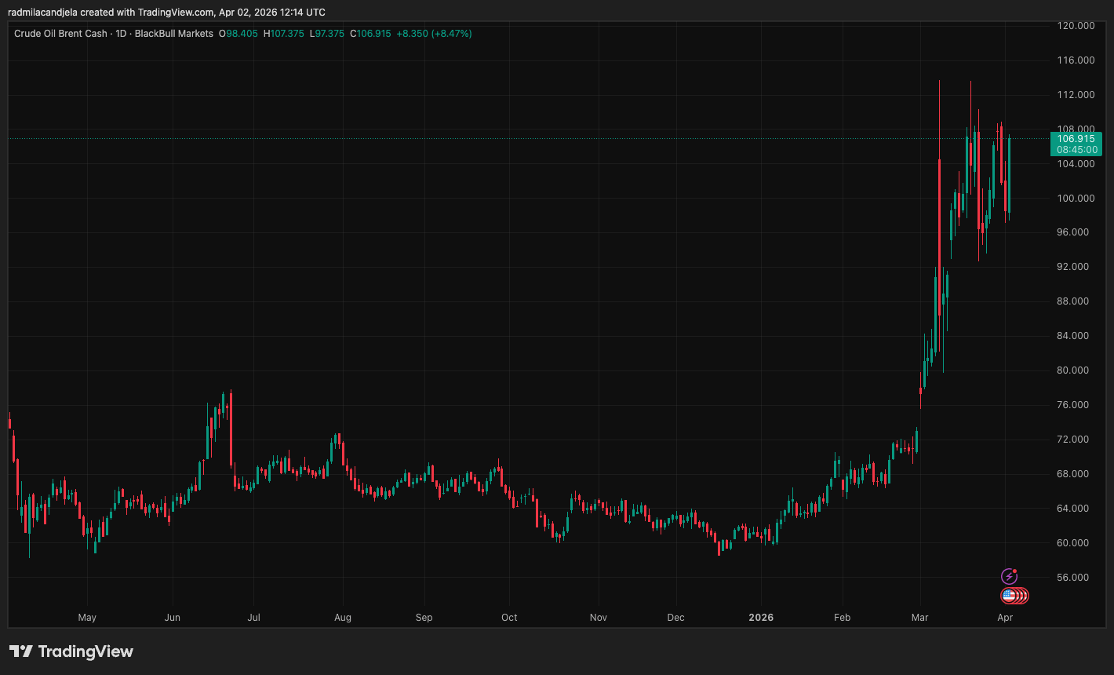Toggle the 08:45:00 countdown under the price label
1114x675 pixels.
coord(1076,149)
